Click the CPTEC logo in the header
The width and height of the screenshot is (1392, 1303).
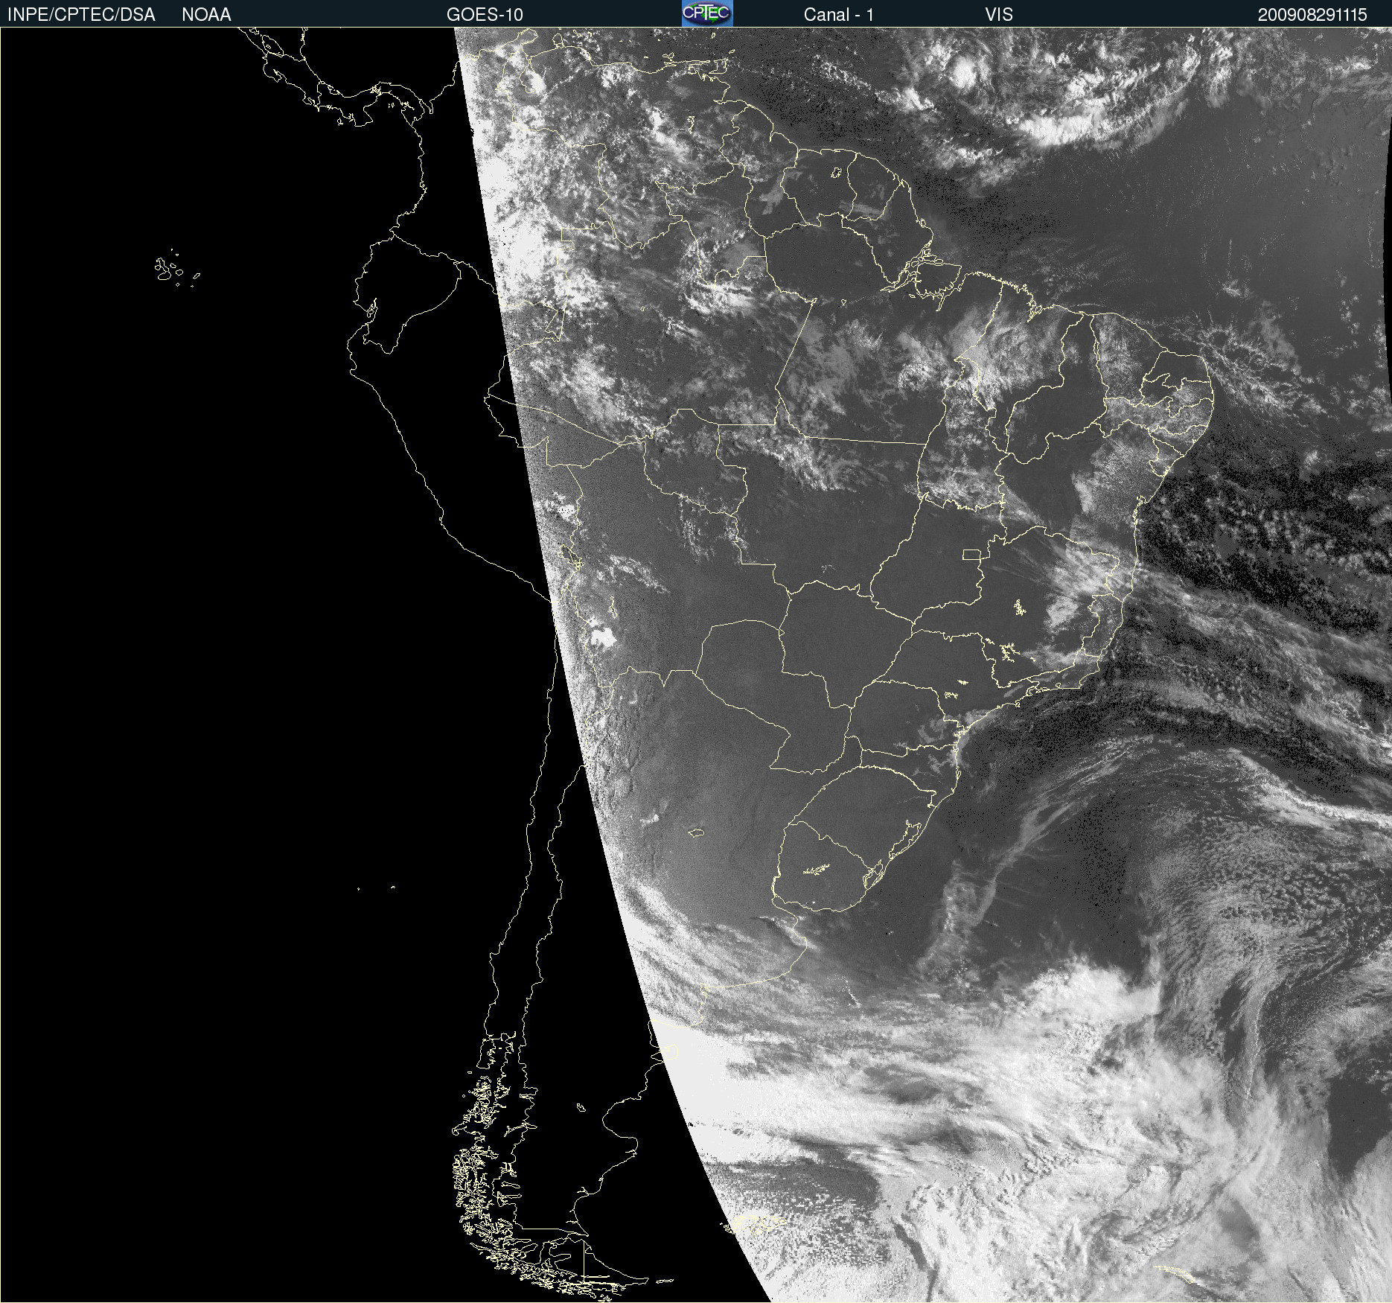pos(707,13)
